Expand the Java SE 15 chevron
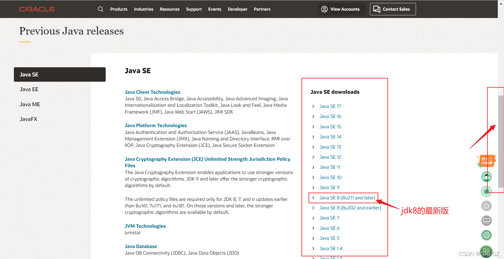Screen dimensions: 504x259 click(313, 127)
